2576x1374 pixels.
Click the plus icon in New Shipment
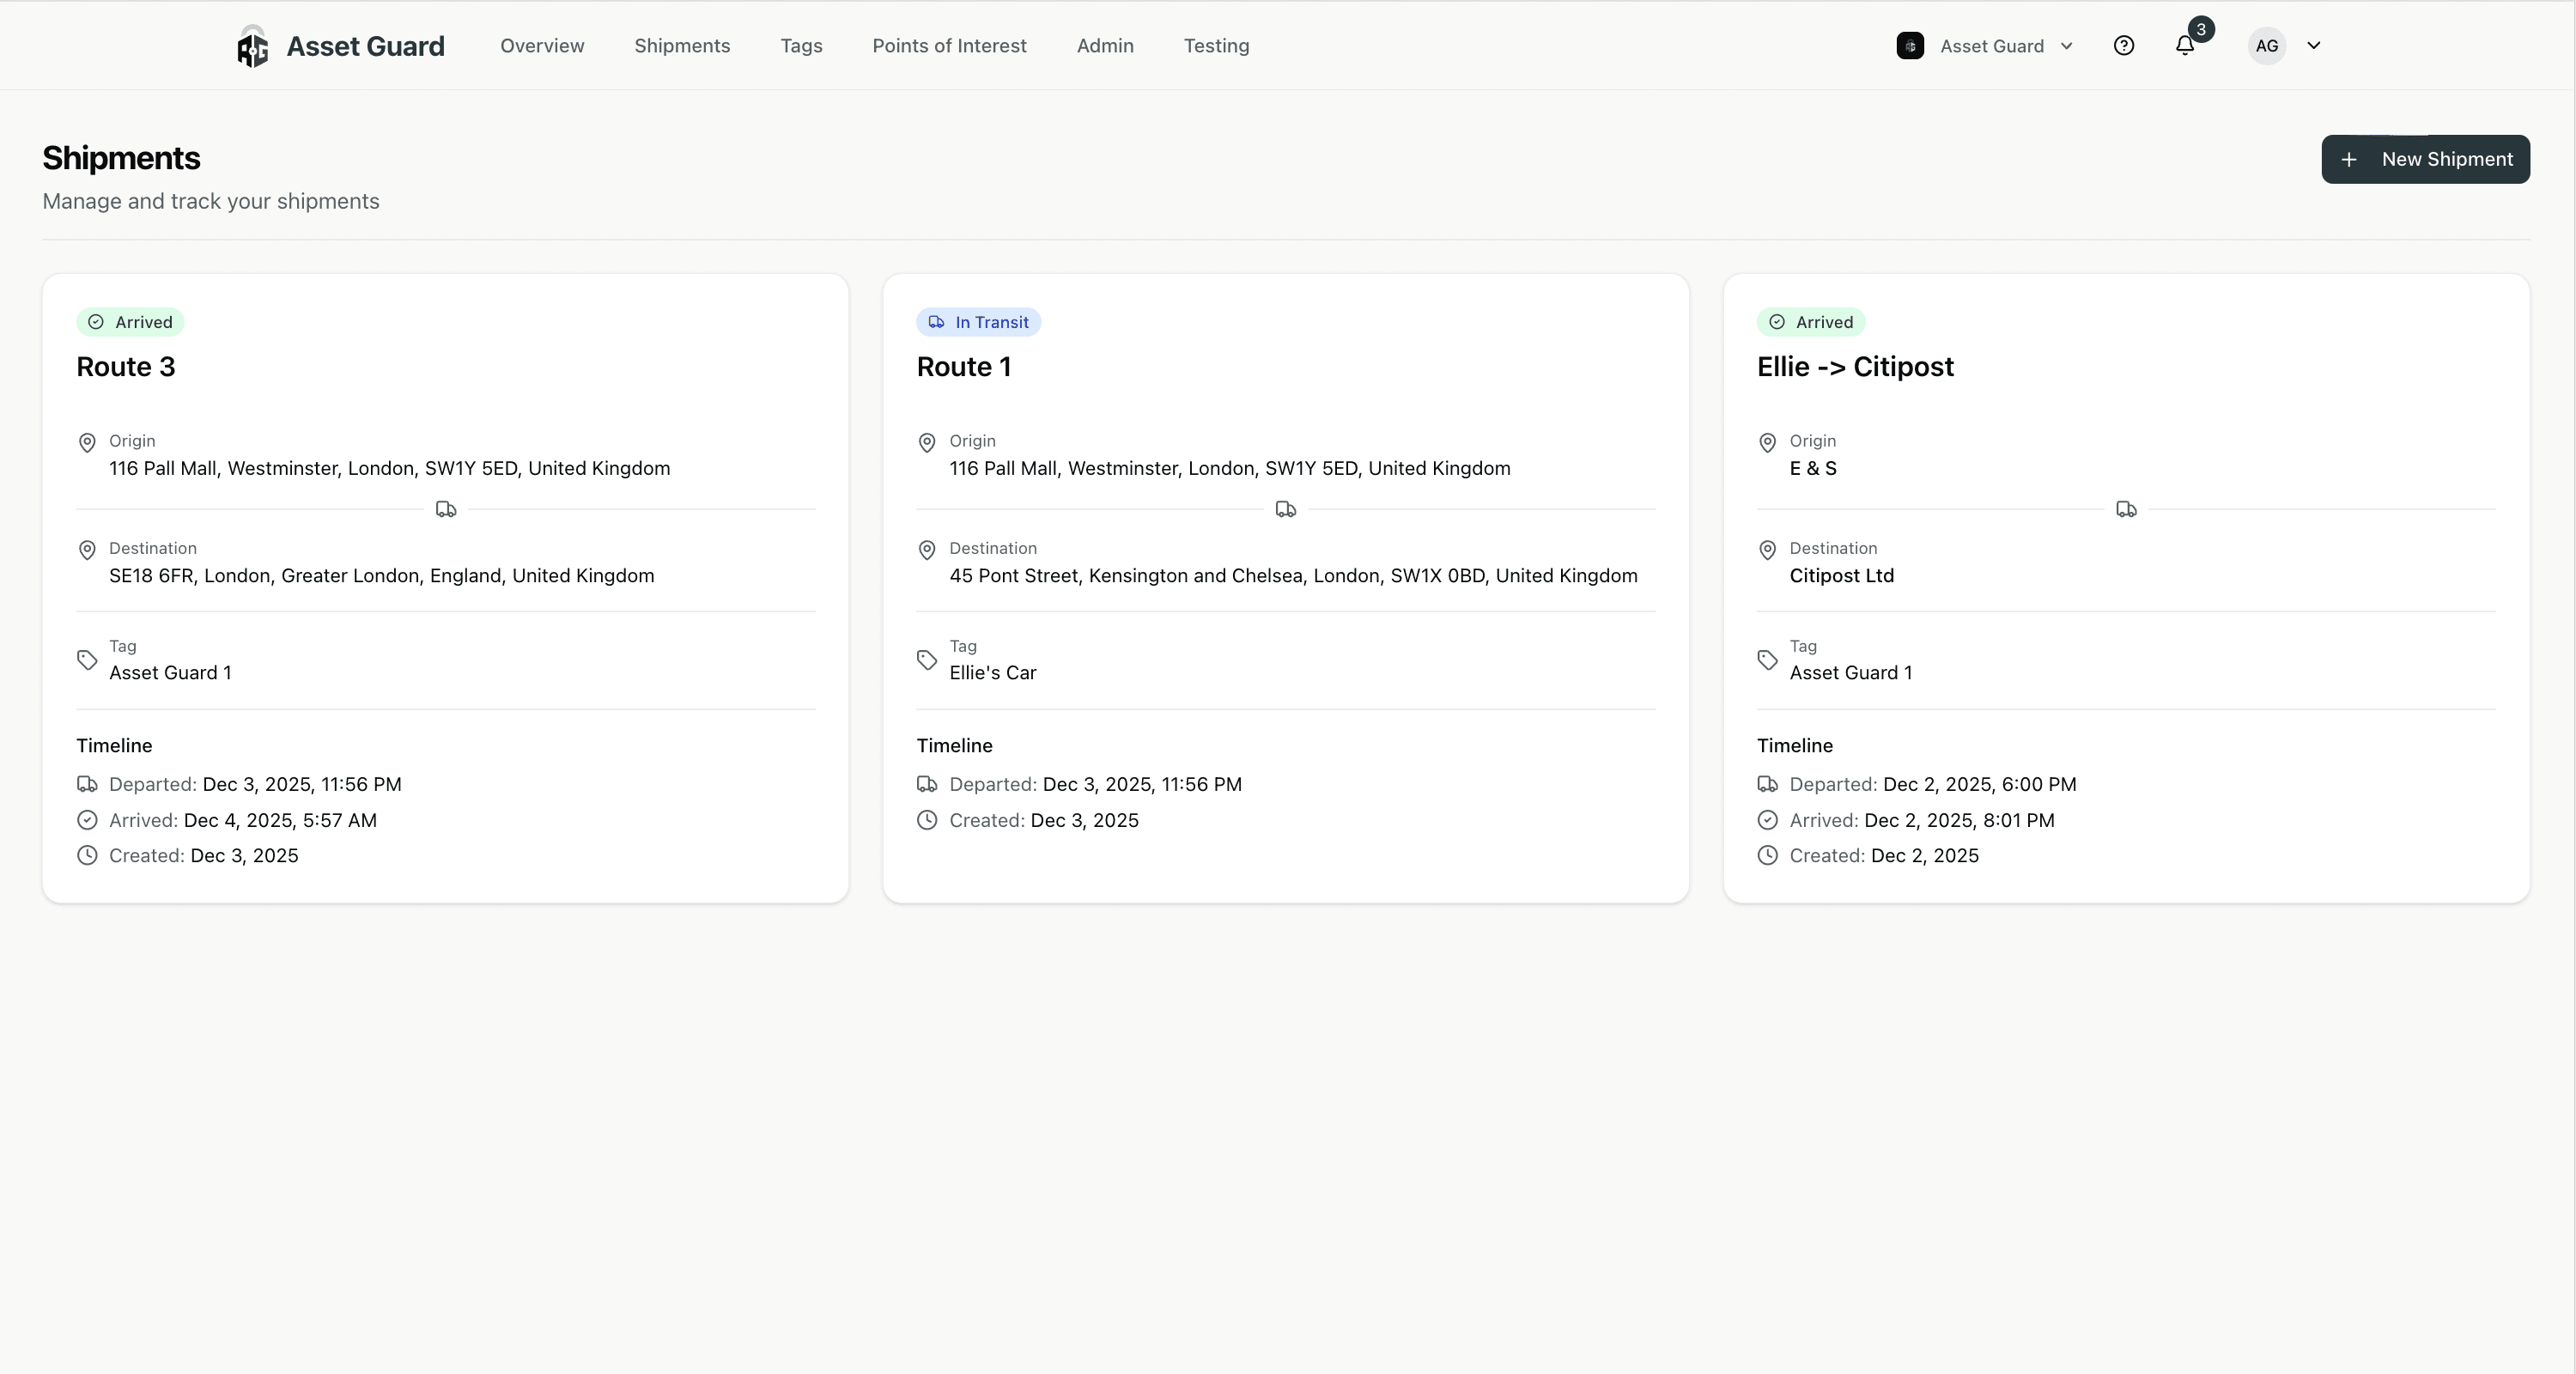point(2349,159)
